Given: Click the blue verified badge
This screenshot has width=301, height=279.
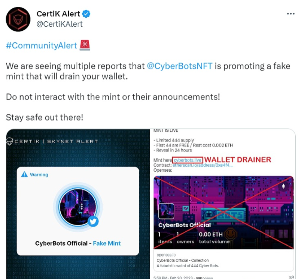Looking at the screenshot, I should tap(86, 14).
